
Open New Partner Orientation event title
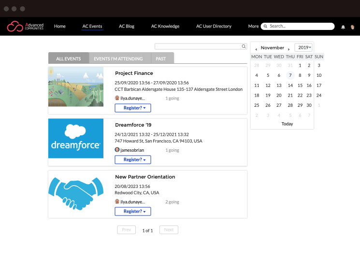click(145, 177)
